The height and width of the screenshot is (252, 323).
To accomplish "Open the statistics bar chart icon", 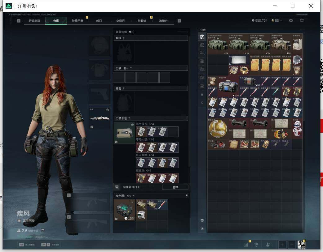I will coord(246,245).
